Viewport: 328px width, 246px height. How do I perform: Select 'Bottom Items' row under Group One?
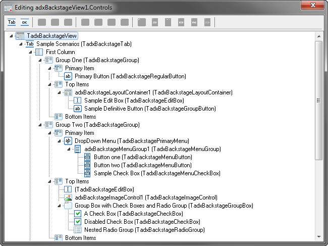coord(81,117)
